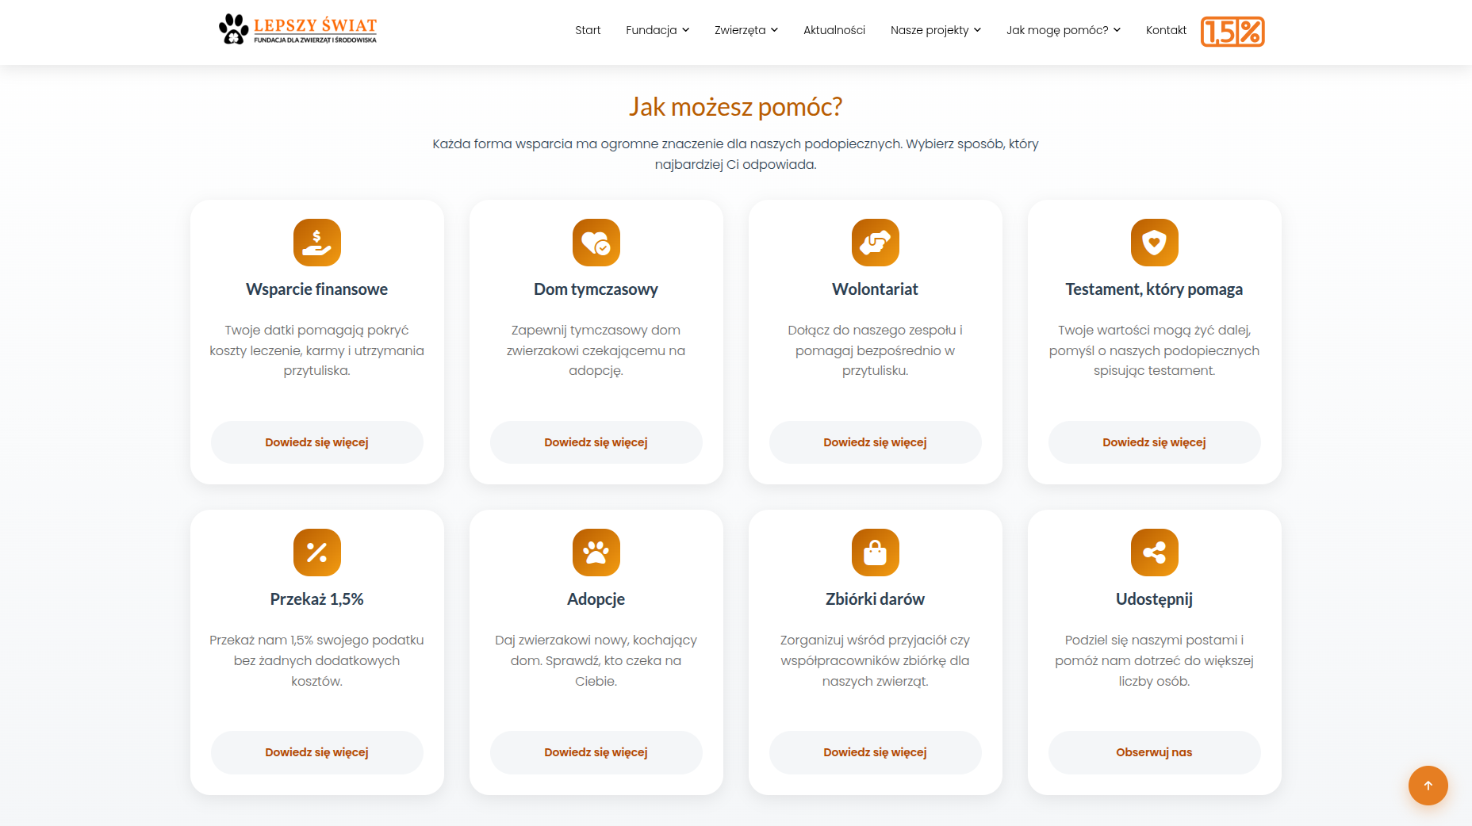Go to the Aktualności page
This screenshot has height=826, width=1472.
[834, 30]
